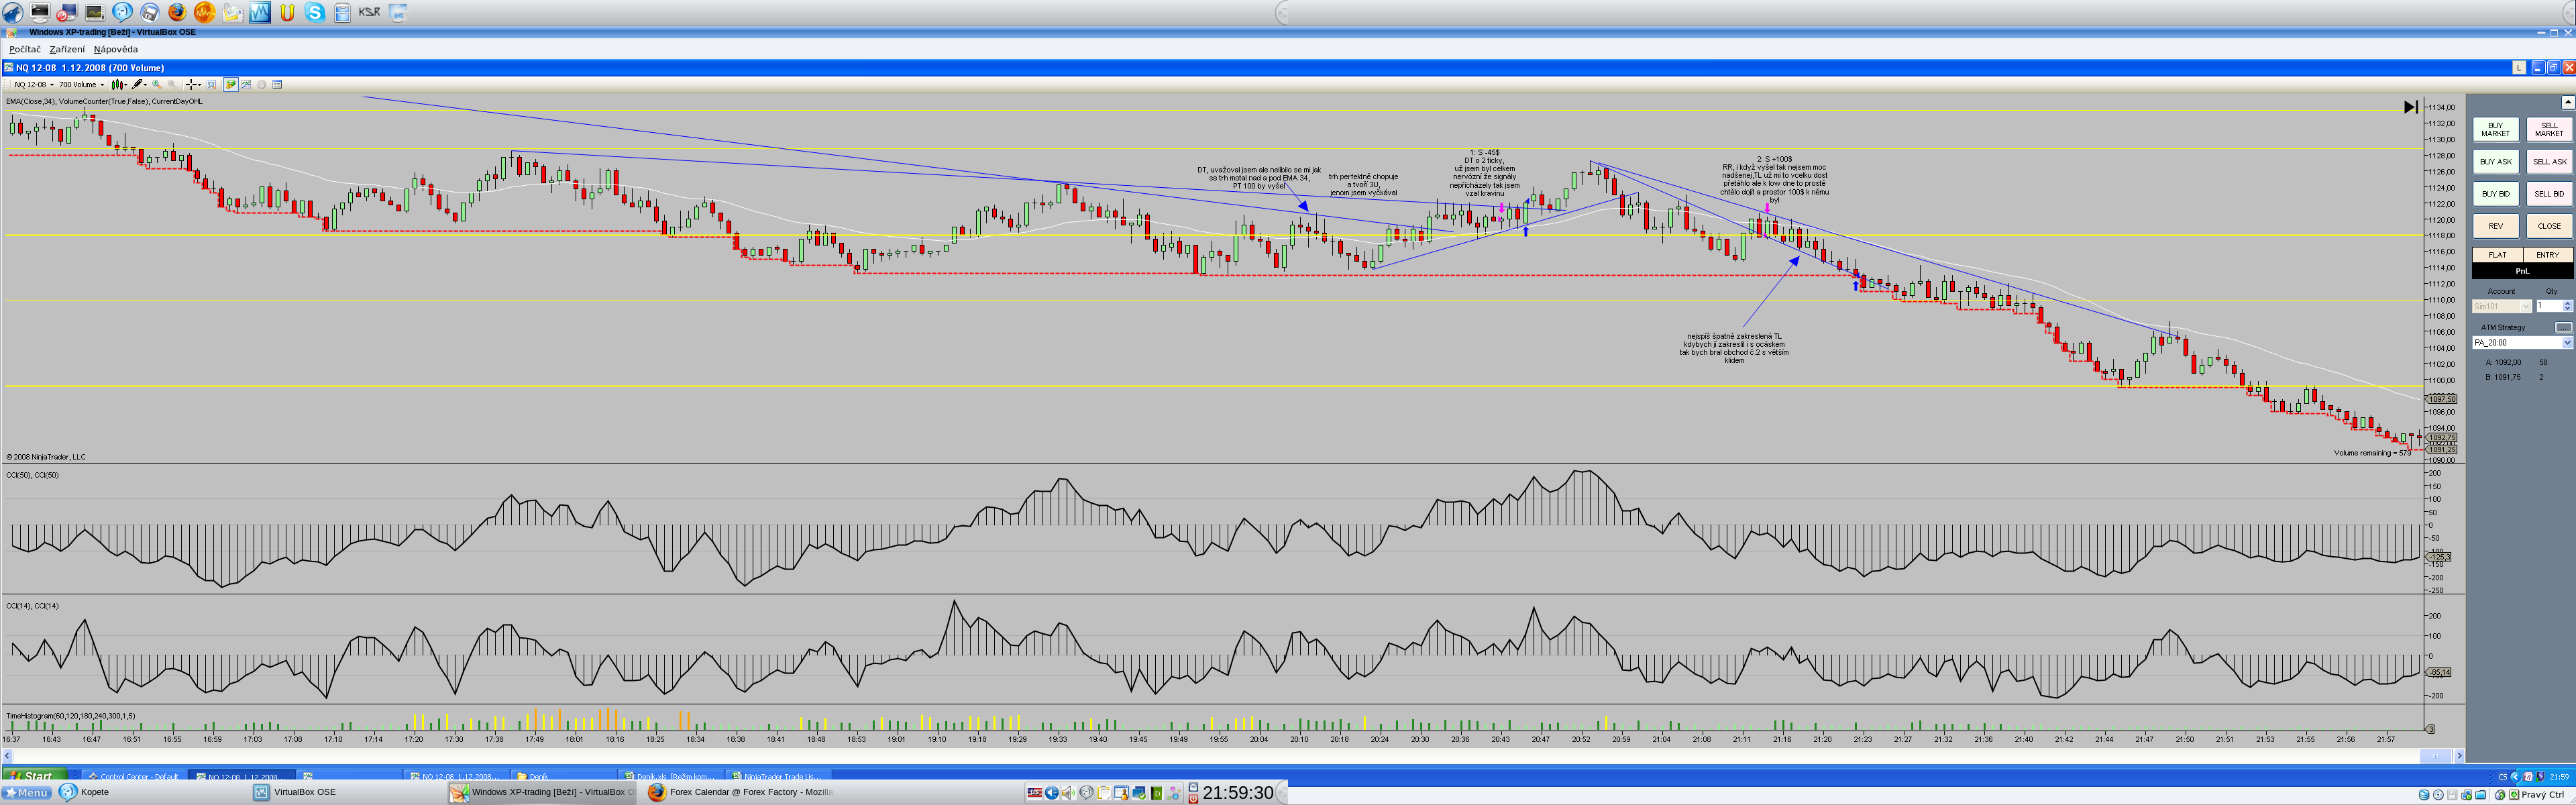The height and width of the screenshot is (805, 2576).
Task: Open the Nápověda menu
Action: pos(116,49)
